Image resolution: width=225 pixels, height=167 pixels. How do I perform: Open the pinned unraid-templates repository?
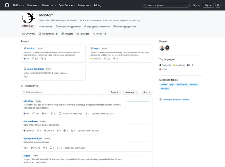[35, 69]
